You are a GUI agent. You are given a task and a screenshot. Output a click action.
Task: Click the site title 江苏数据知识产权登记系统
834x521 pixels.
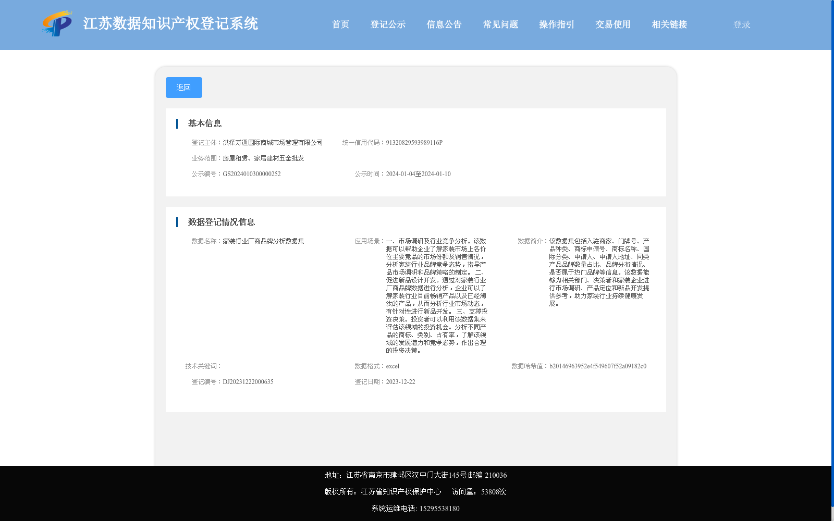pyautogui.click(x=170, y=24)
